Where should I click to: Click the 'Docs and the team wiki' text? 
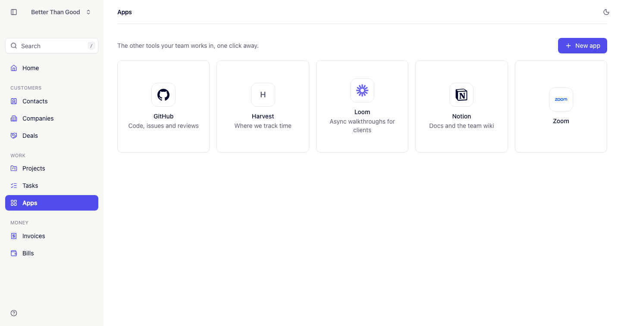pyautogui.click(x=461, y=126)
